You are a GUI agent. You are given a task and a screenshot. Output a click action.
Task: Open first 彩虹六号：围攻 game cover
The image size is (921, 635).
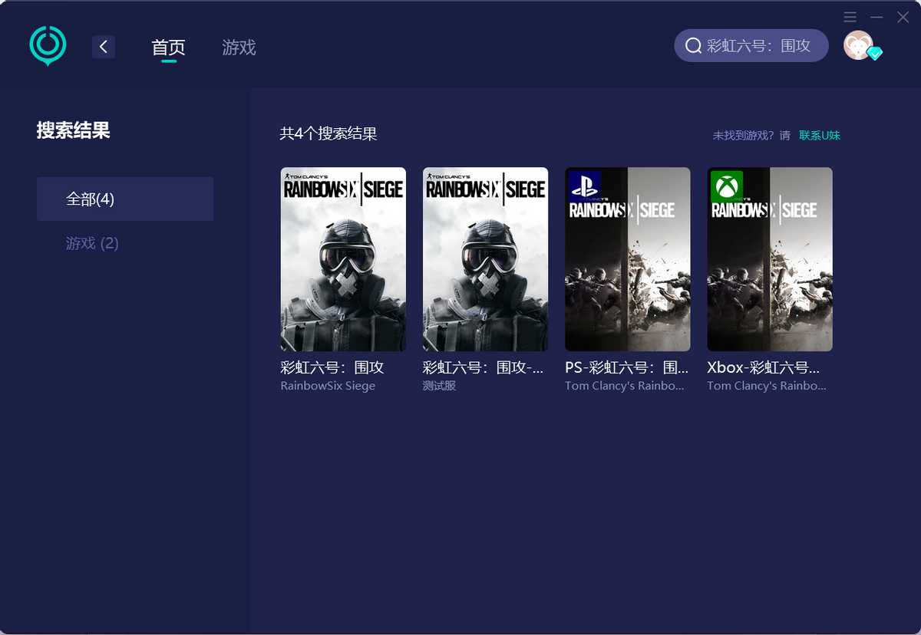point(343,259)
